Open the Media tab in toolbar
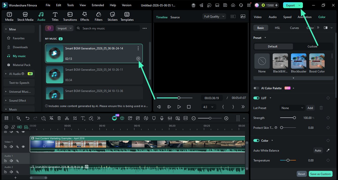This screenshot has height=180, width=338. tap(9, 17)
